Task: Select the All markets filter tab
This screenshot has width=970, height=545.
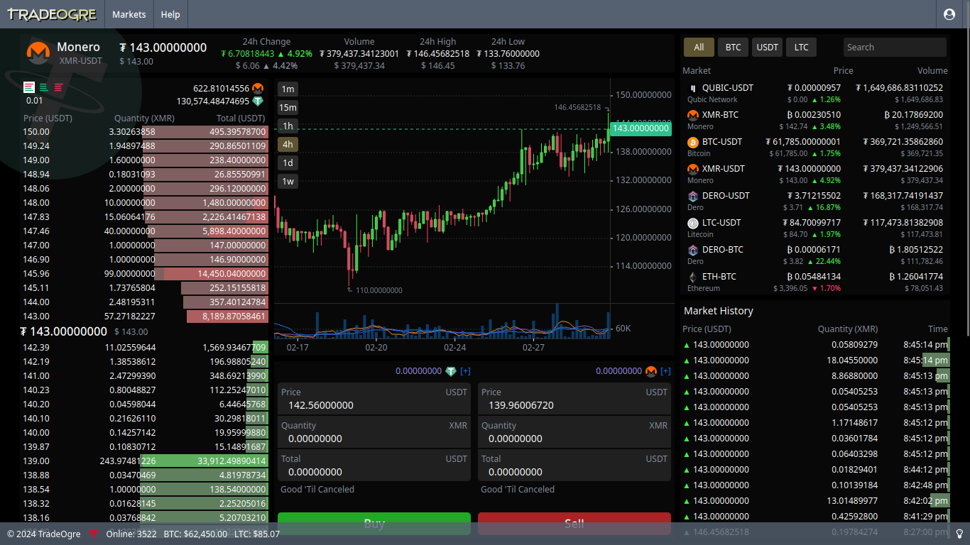Action: [699, 48]
